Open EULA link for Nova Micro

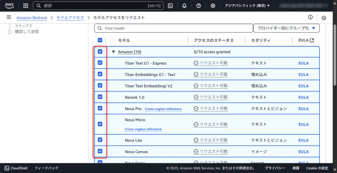coord(303,125)
